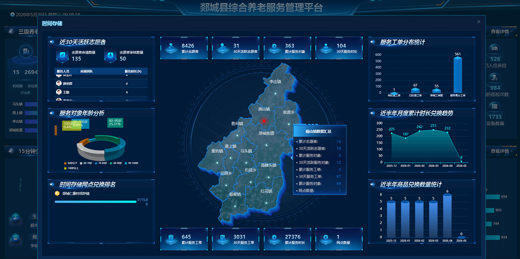Close the 时间存储 dialog
Image resolution: width=520 pixels, height=259 pixels.
(x=479, y=22)
